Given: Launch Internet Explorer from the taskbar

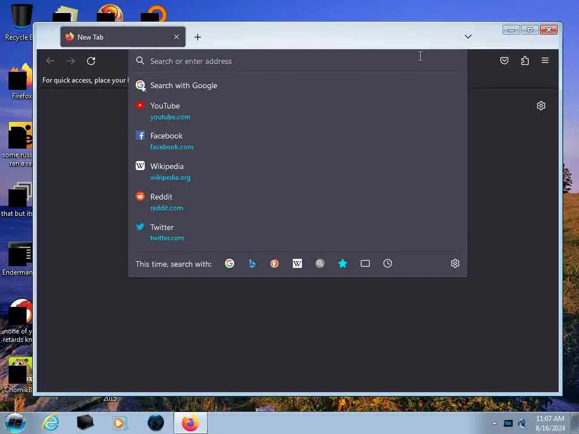Looking at the screenshot, I should click(x=50, y=423).
